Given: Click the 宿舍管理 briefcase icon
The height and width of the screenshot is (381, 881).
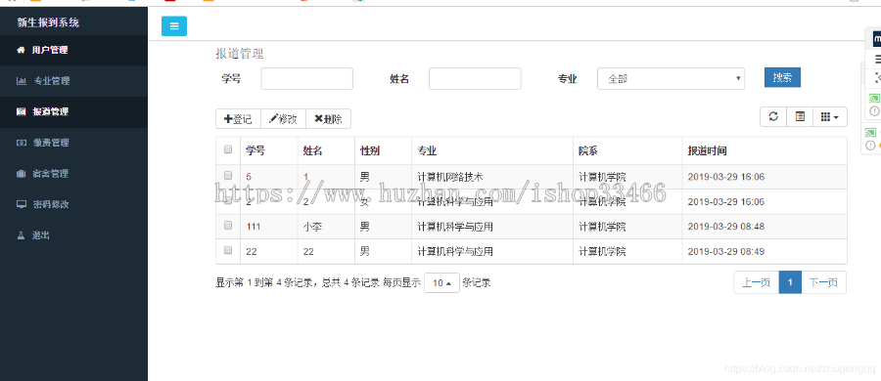Looking at the screenshot, I should 22,173.
